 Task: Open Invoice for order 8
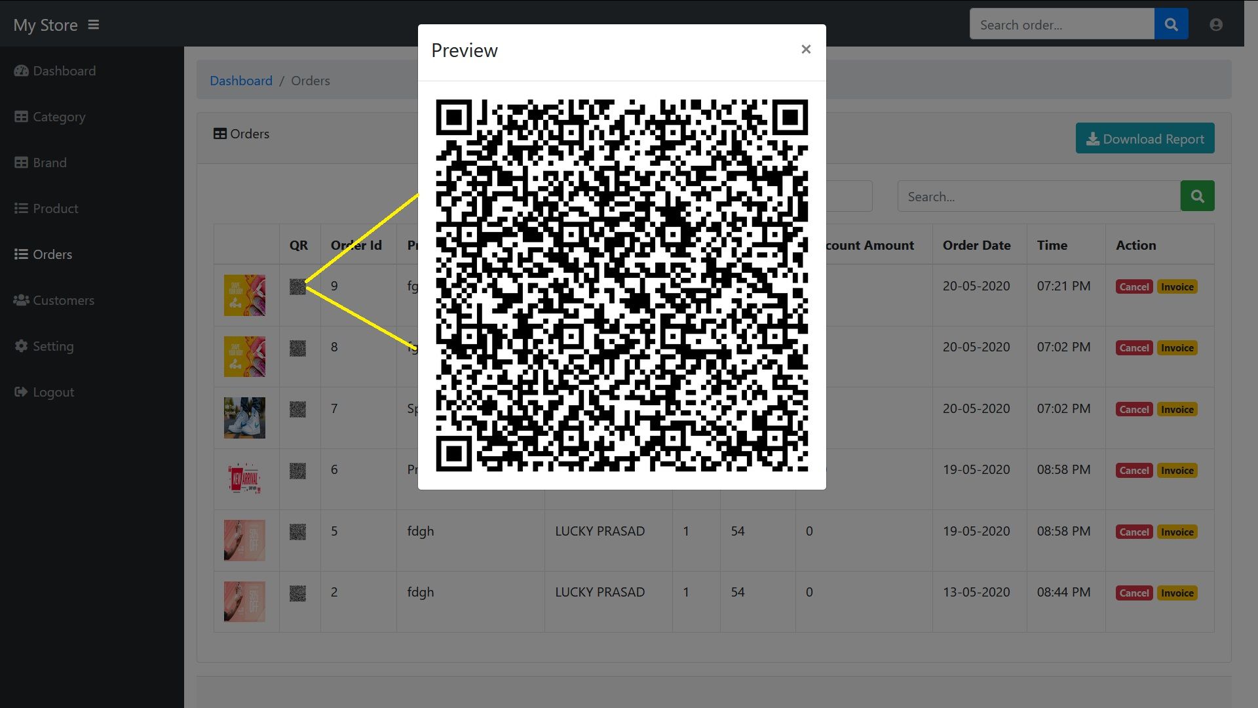click(x=1177, y=347)
